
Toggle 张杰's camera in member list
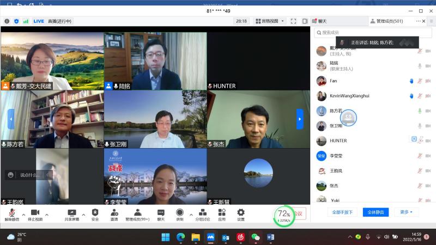point(428,186)
